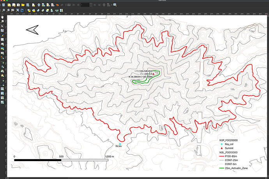Expand the Resize Items dropdown
The width and height of the screenshot is (269, 179).
(x=62, y=10)
